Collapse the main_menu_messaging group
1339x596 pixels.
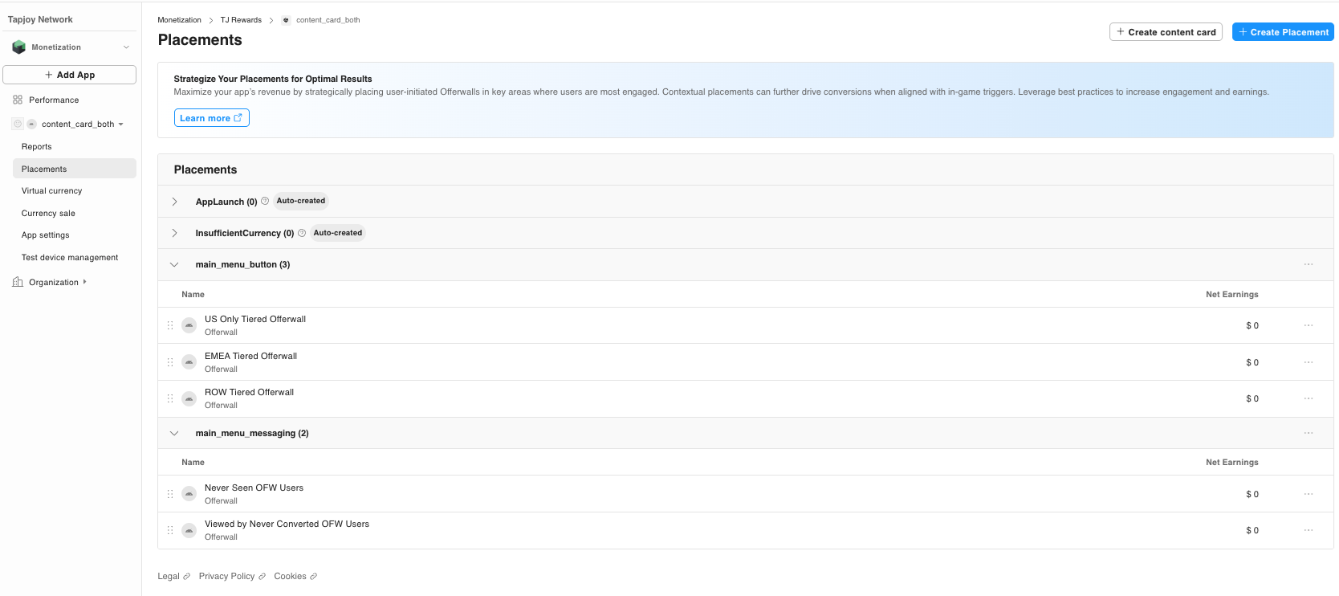(174, 433)
